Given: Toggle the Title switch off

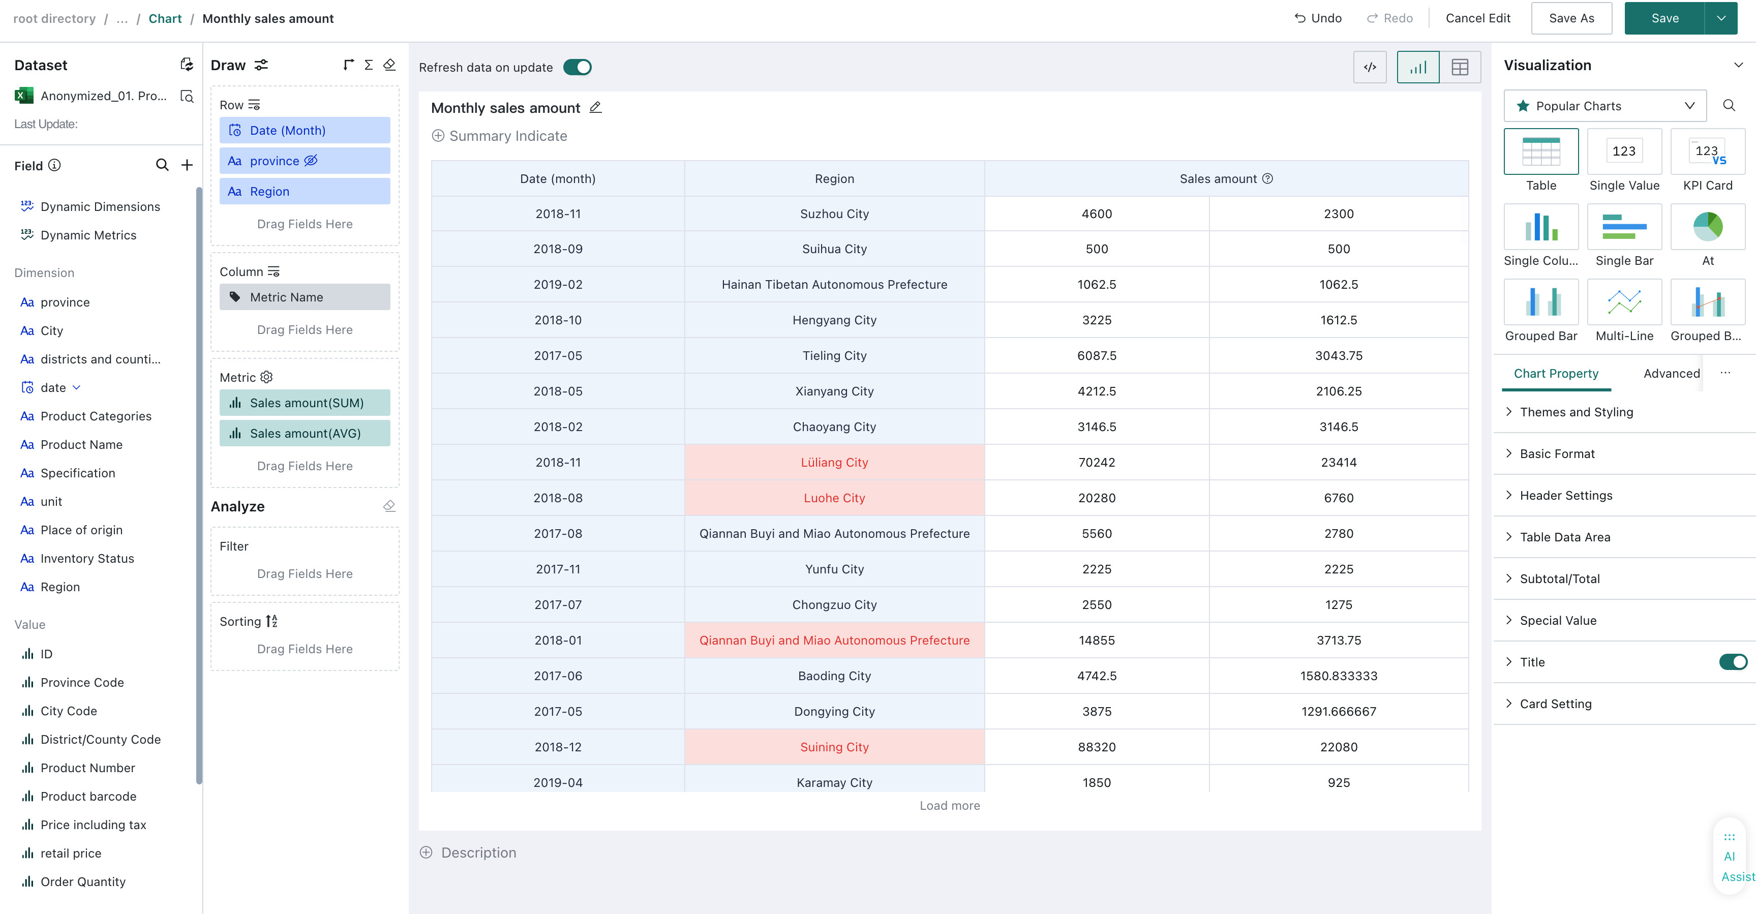Looking at the screenshot, I should click(x=1733, y=662).
